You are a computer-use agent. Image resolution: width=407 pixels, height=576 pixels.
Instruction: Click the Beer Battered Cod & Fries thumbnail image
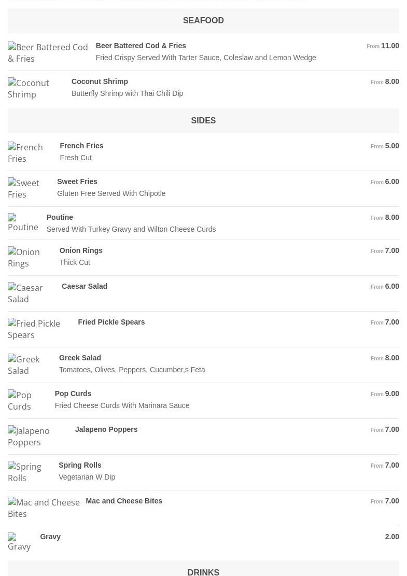click(x=48, y=53)
